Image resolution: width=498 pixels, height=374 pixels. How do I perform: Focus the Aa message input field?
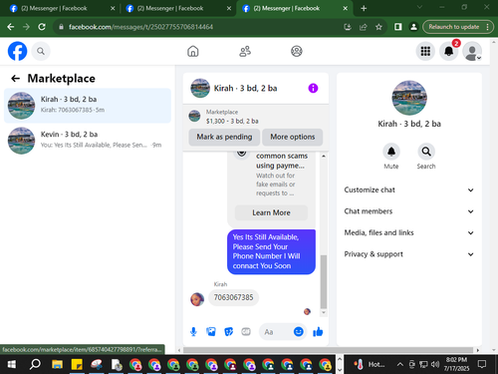click(x=275, y=332)
